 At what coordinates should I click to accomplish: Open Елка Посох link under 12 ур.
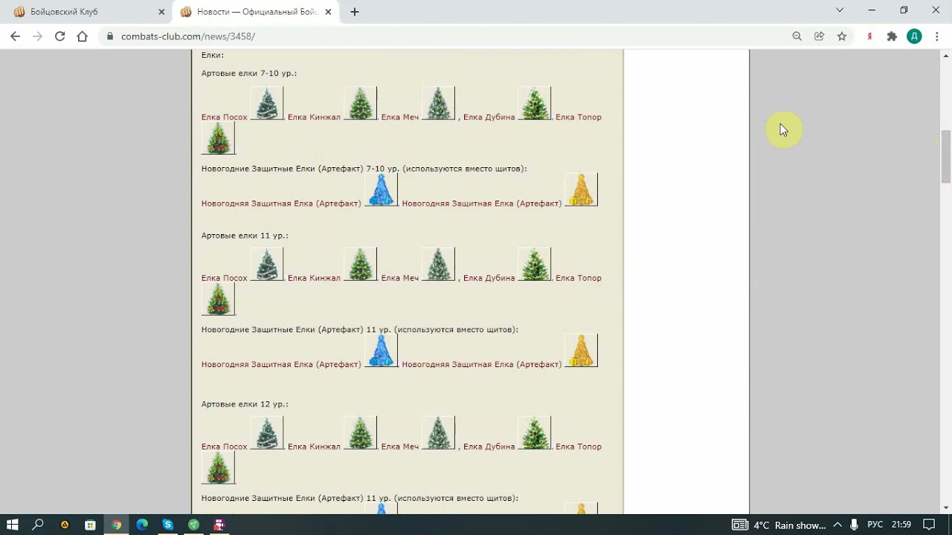click(224, 447)
